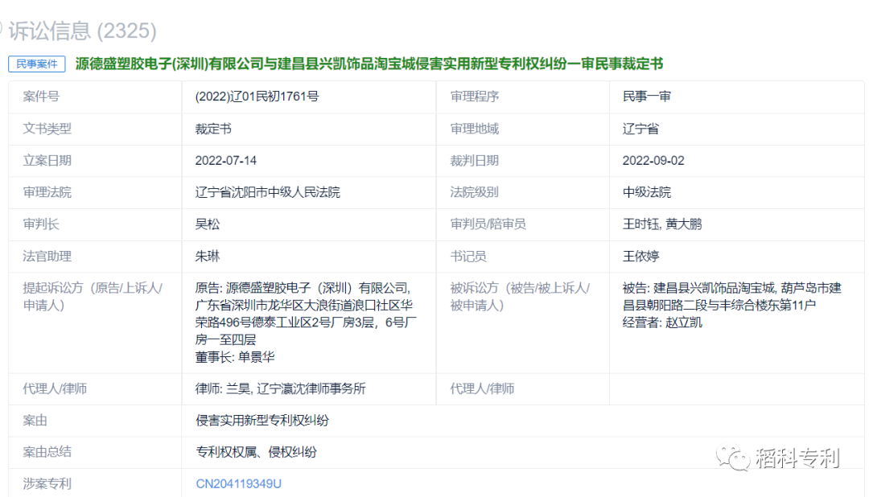Select the 裁定书 document type value
The width and height of the screenshot is (869, 497).
click(213, 129)
